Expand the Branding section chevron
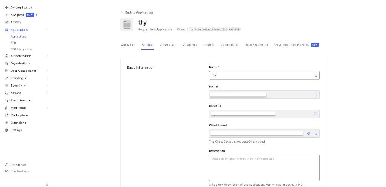The height and width of the screenshot is (187, 386). tap(47, 78)
